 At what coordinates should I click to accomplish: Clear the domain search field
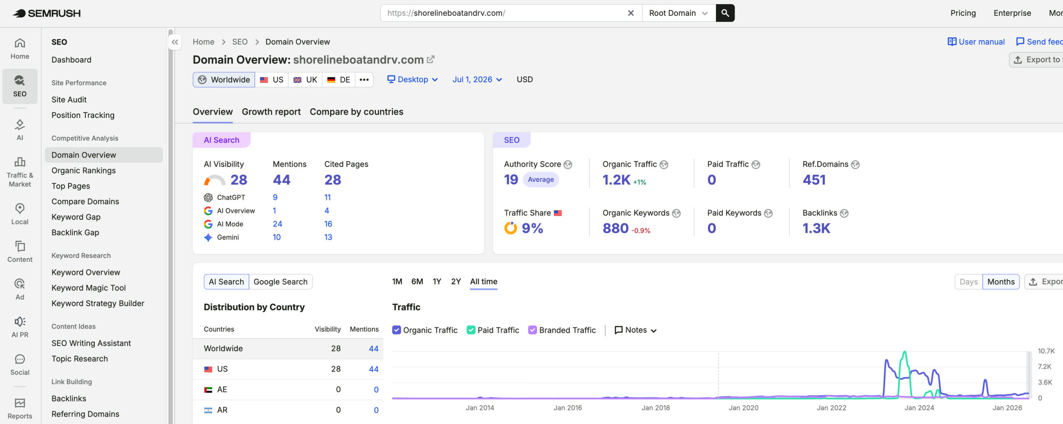(x=631, y=13)
